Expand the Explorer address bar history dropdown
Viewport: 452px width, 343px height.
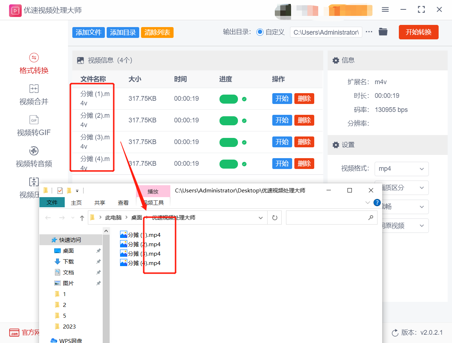pos(261,218)
